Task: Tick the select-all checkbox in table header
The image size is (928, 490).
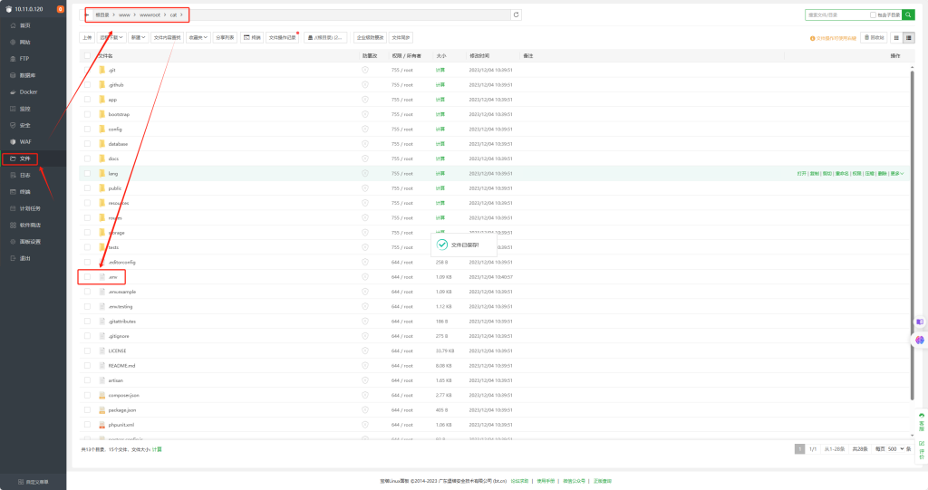Action: click(88, 55)
